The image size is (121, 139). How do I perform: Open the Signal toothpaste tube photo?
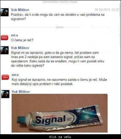[x=59, y=113]
